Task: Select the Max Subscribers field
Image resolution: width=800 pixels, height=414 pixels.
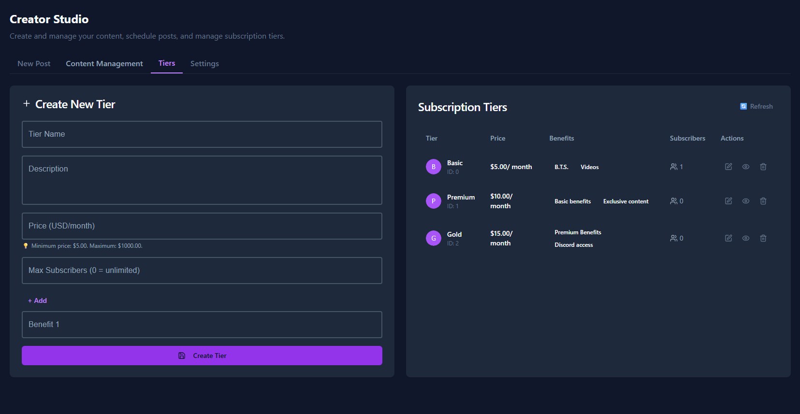Action: click(x=202, y=271)
